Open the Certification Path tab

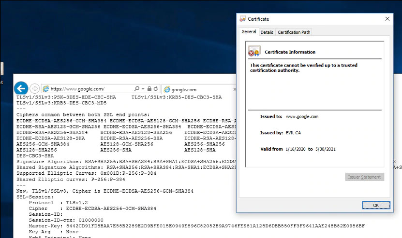coord(294,32)
